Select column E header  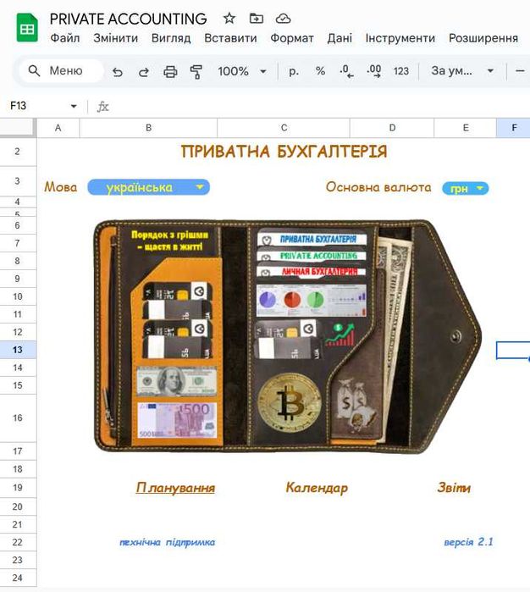(x=466, y=128)
